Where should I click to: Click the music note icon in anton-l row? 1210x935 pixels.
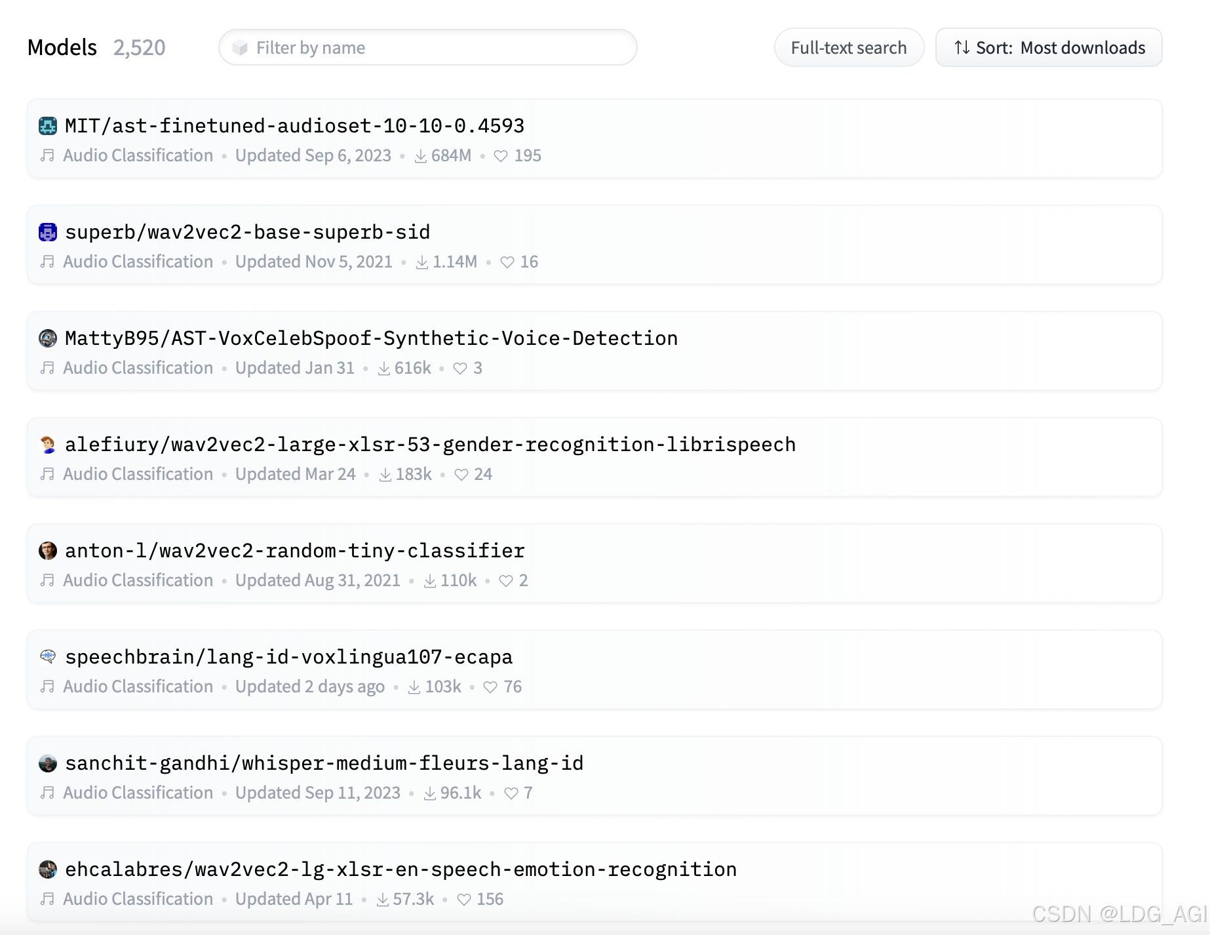pos(47,580)
